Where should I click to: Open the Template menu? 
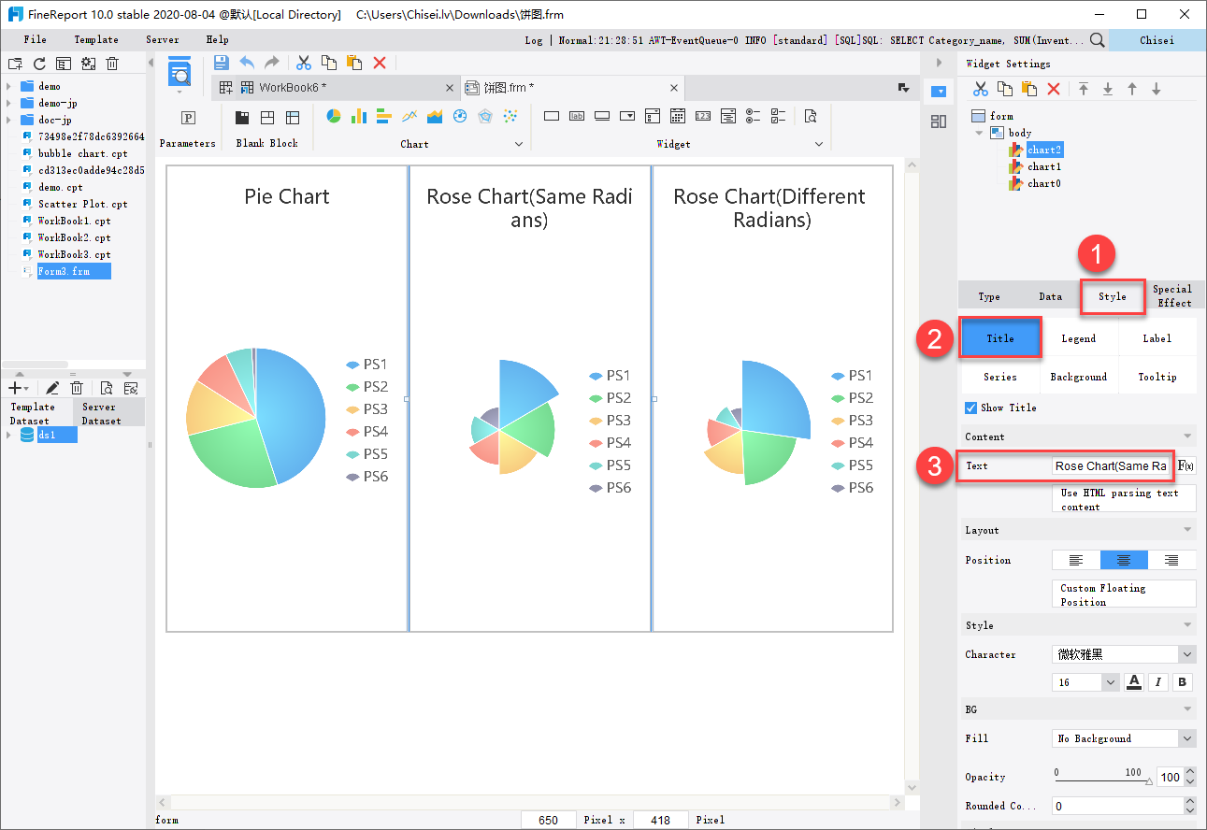(95, 39)
